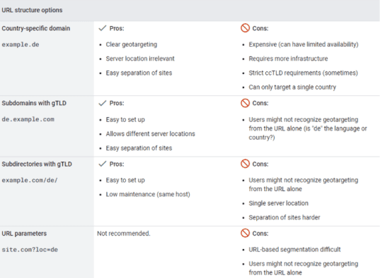Click 'Can only target a single country' text
This screenshot has height=278, width=380.
pyautogui.click(x=292, y=87)
